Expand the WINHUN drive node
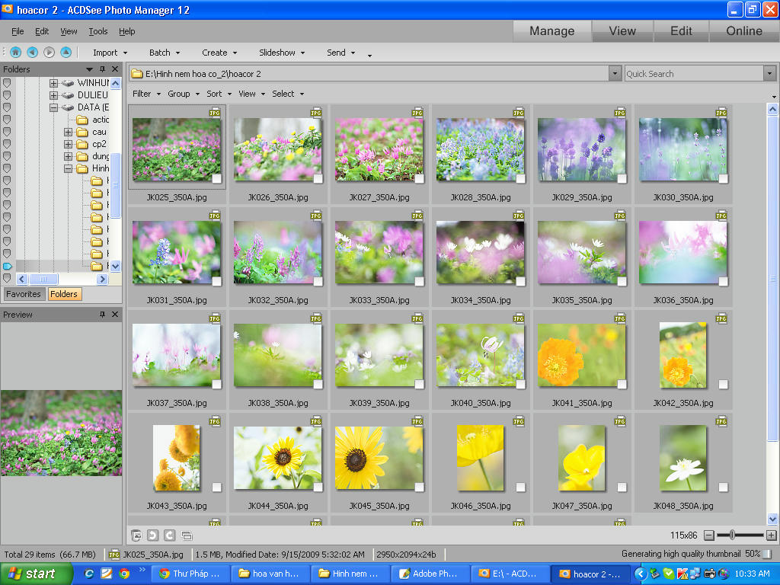Screen dimensions: 780x585 tap(54, 83)
